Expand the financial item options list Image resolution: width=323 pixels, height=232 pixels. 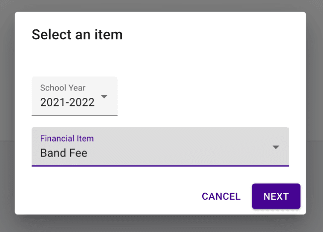pyautogui.click(x=276, y=147)
